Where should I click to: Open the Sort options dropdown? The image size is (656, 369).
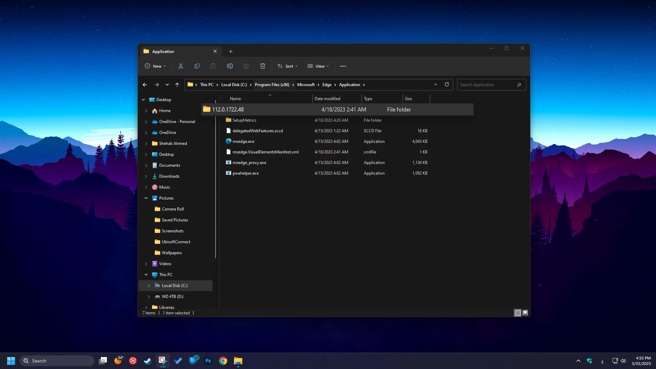pyautogui.click(x=288, y=66)
